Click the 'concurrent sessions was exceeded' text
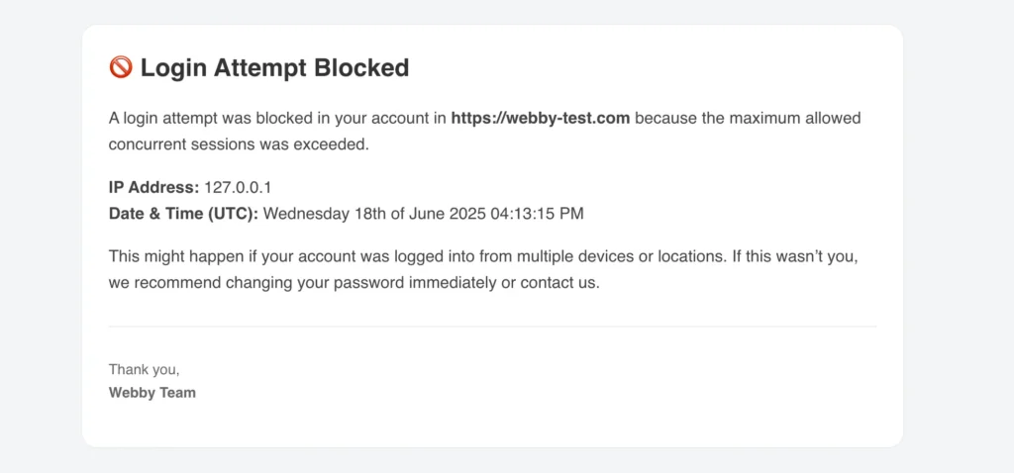1014x473 pixels. (239, 144)
